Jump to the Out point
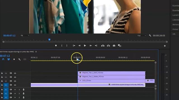Image resolution: width=179 pixels, height=100 pixels. point(96,46)
